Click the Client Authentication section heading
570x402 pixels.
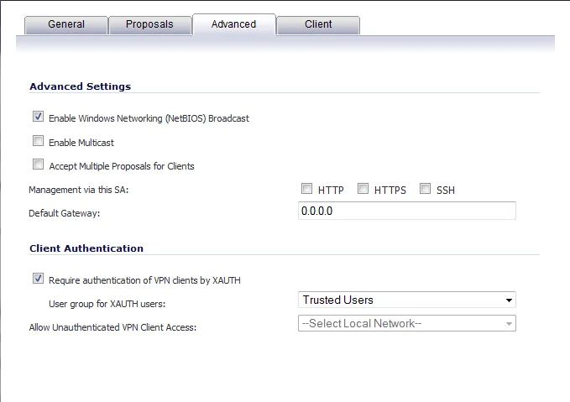(86, 248)
